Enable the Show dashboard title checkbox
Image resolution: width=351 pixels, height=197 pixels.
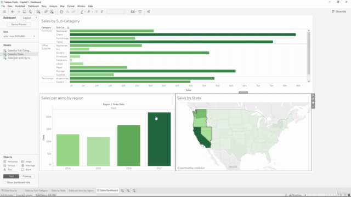tap(5, 182)
